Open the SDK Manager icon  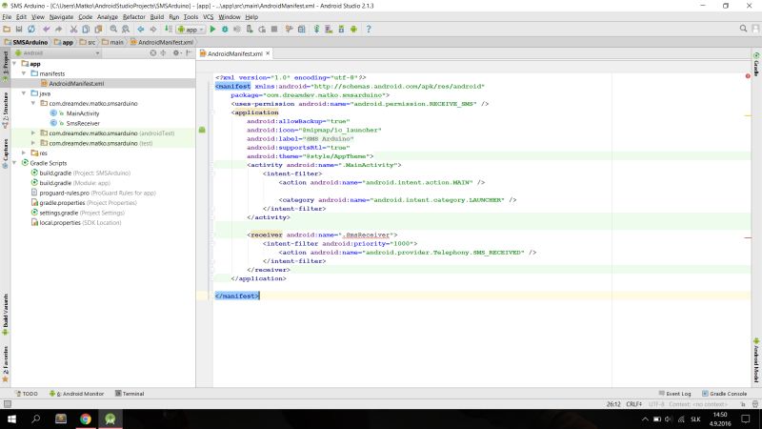coord(341,30)
